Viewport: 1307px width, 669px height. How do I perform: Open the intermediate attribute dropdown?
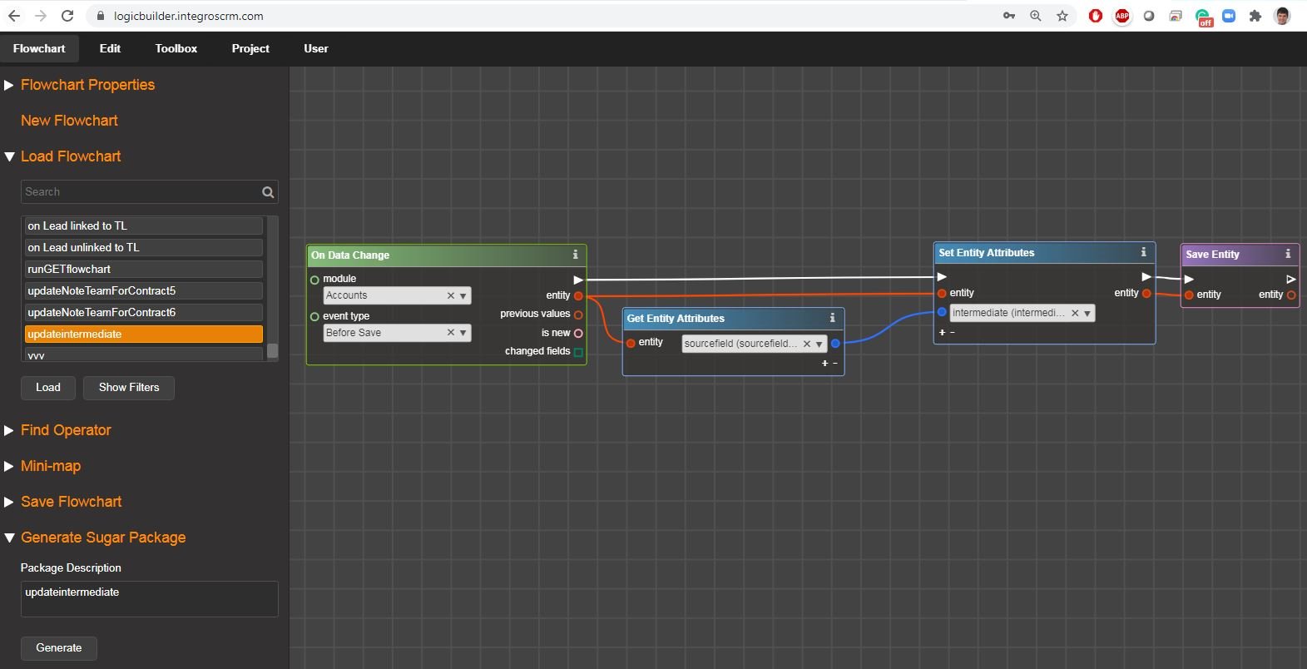pos(1087,314)
